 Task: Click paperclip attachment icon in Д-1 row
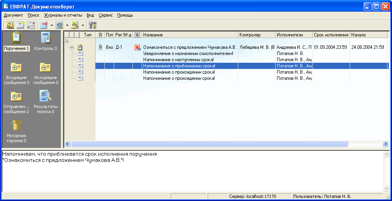pyautogui.click(x=100, y=47)
